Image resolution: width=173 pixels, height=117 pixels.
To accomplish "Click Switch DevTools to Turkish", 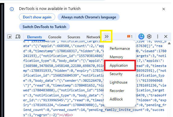I will pos(44,27).
